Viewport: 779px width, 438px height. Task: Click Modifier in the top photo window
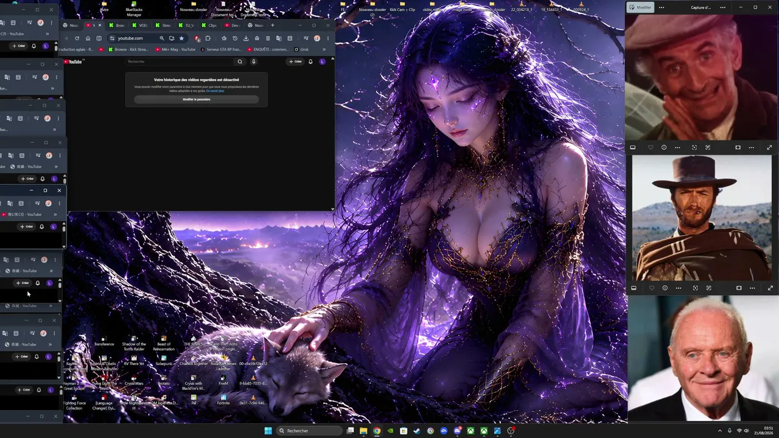tap(640, 7)
